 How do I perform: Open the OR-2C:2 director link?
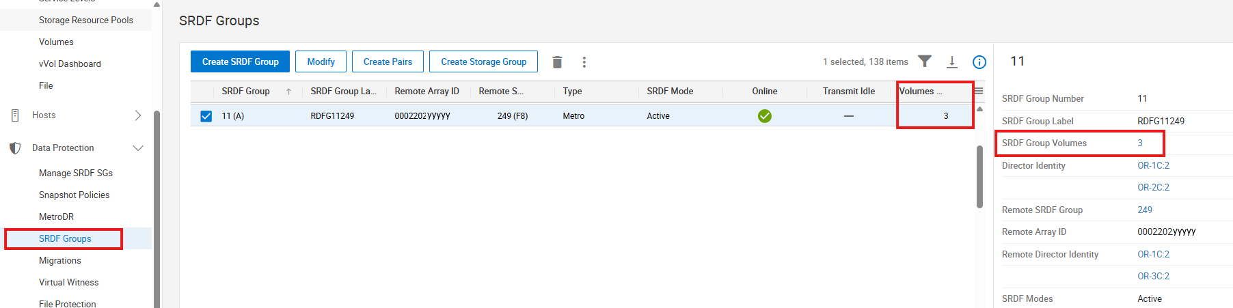(1153, 187)
